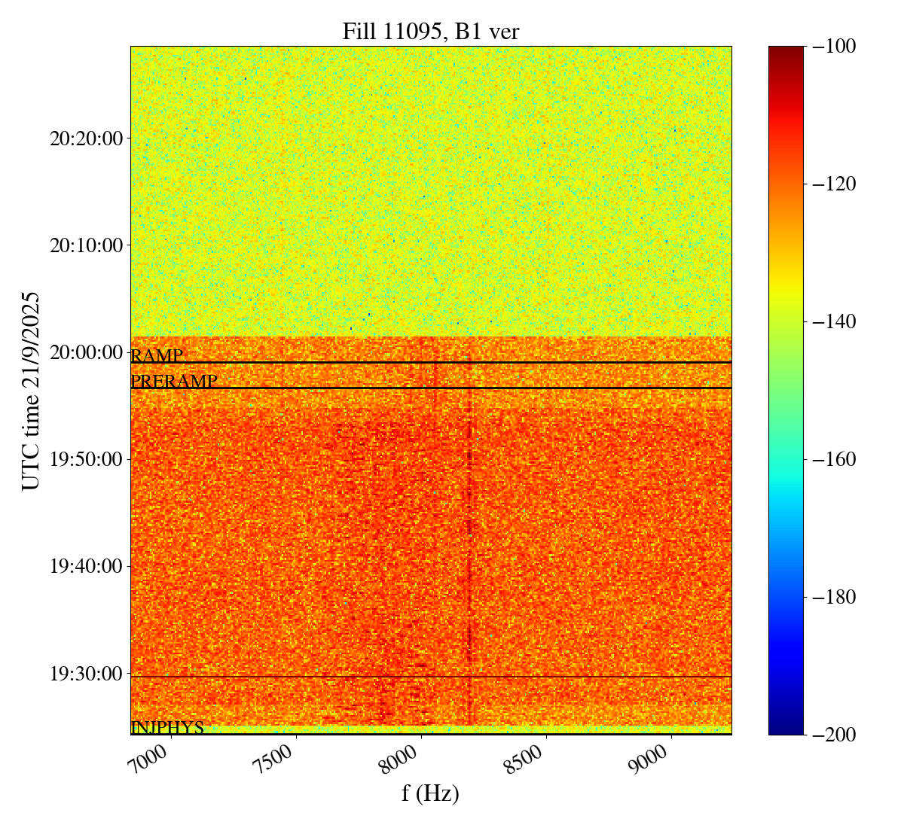Click the −160 colorbar tick label
Screen dimensions: 904x828
831,459
